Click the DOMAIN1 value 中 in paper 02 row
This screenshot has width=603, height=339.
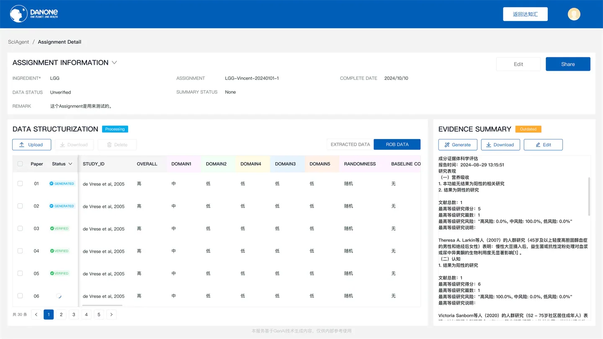pyautogui.click(x=173, y=206)
